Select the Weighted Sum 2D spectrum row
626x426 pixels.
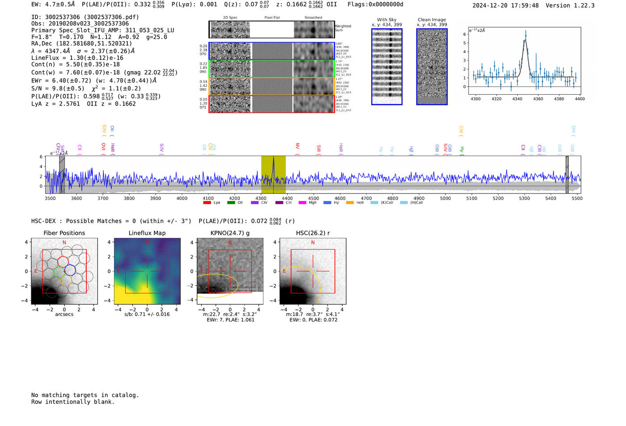tap(272, 30)
